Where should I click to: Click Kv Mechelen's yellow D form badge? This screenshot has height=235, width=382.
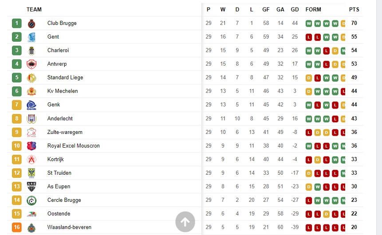[x=309, y=91]
